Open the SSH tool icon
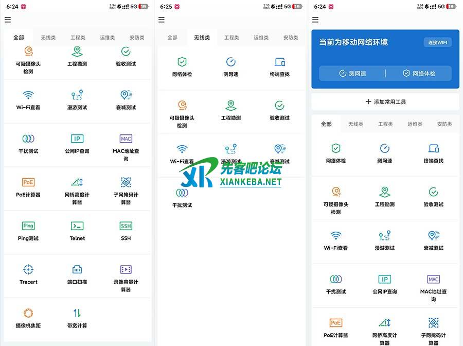The image size is (463, 346). tap(126, 230)
